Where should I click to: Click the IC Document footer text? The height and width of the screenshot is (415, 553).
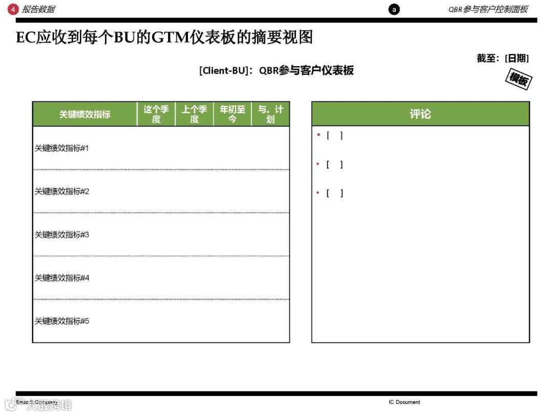pos(404,402)
